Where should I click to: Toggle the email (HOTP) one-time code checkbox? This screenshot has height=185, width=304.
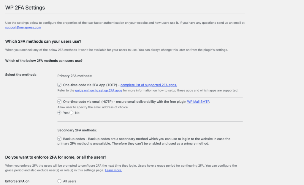[59, 102]
